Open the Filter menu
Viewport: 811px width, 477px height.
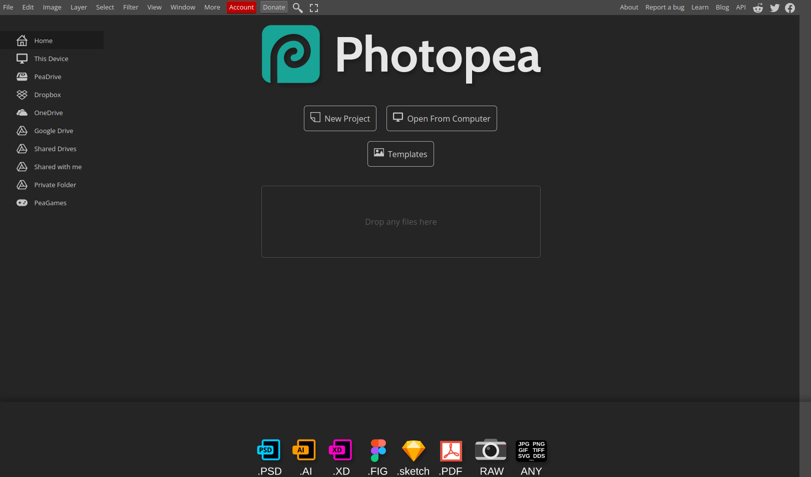(131, 7)
